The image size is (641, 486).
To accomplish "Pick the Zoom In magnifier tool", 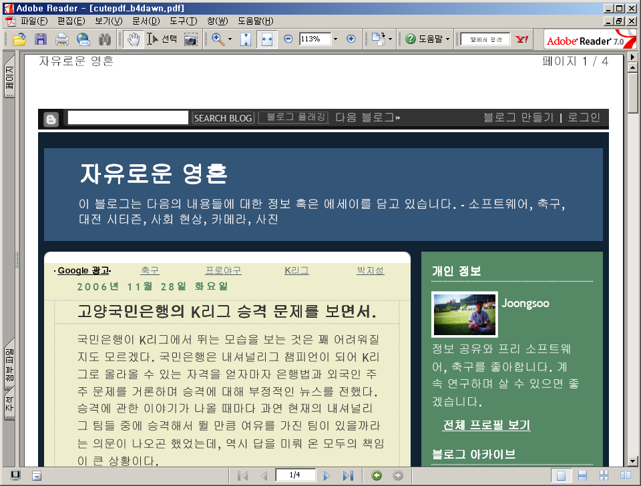I will pyautogui.click(x=218, y=39).
